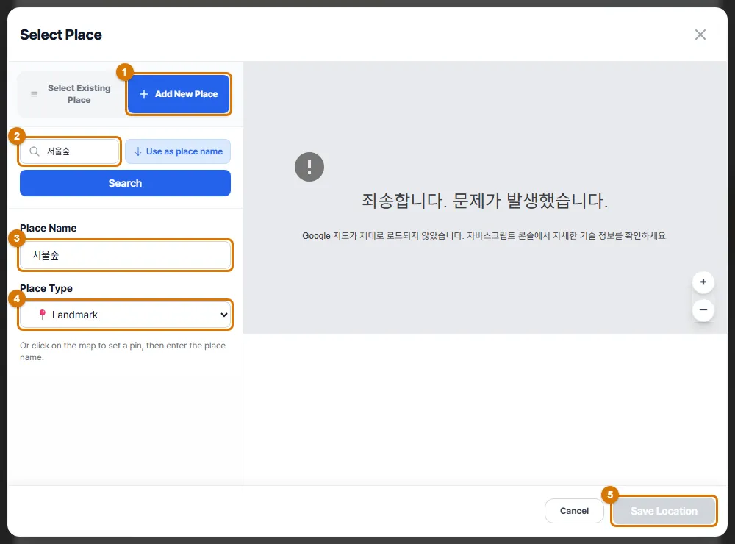This screenshot has width=735, height=544.
Task: Click the Cancel button
Action: pyautogui.click(x=574, y=511)
